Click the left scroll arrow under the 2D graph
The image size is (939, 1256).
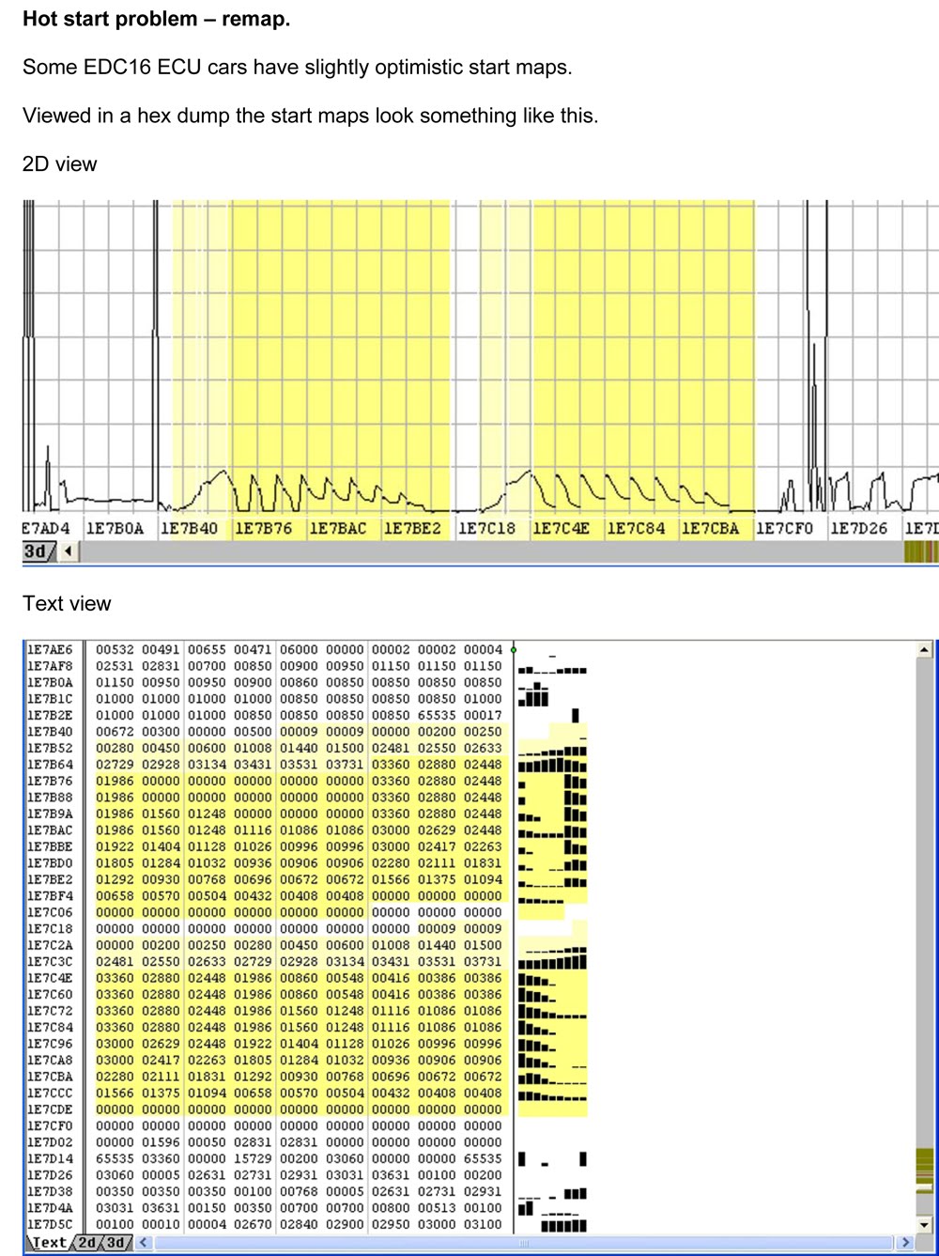click(69, 551)
